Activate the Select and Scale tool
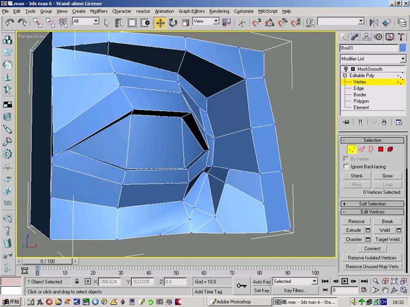Image resolution: width=410 pixels, height=307 pixels. [186, 23]
